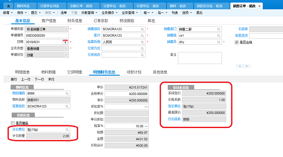
Task: Focus the 含税单价 input field
Action: click(x=127, y=94)
